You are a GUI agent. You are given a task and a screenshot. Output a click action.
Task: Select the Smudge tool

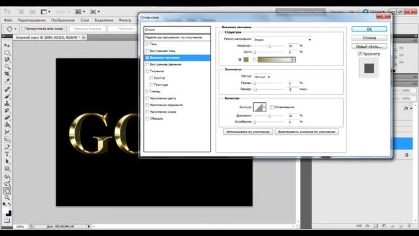7,132
